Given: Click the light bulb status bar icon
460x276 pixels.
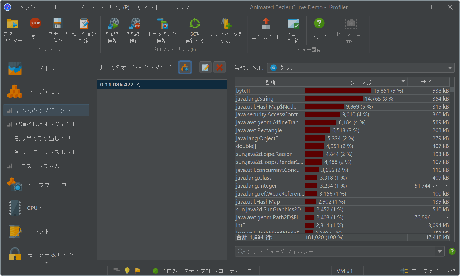Looking at the screenshot, I should (x=127, y=271).
